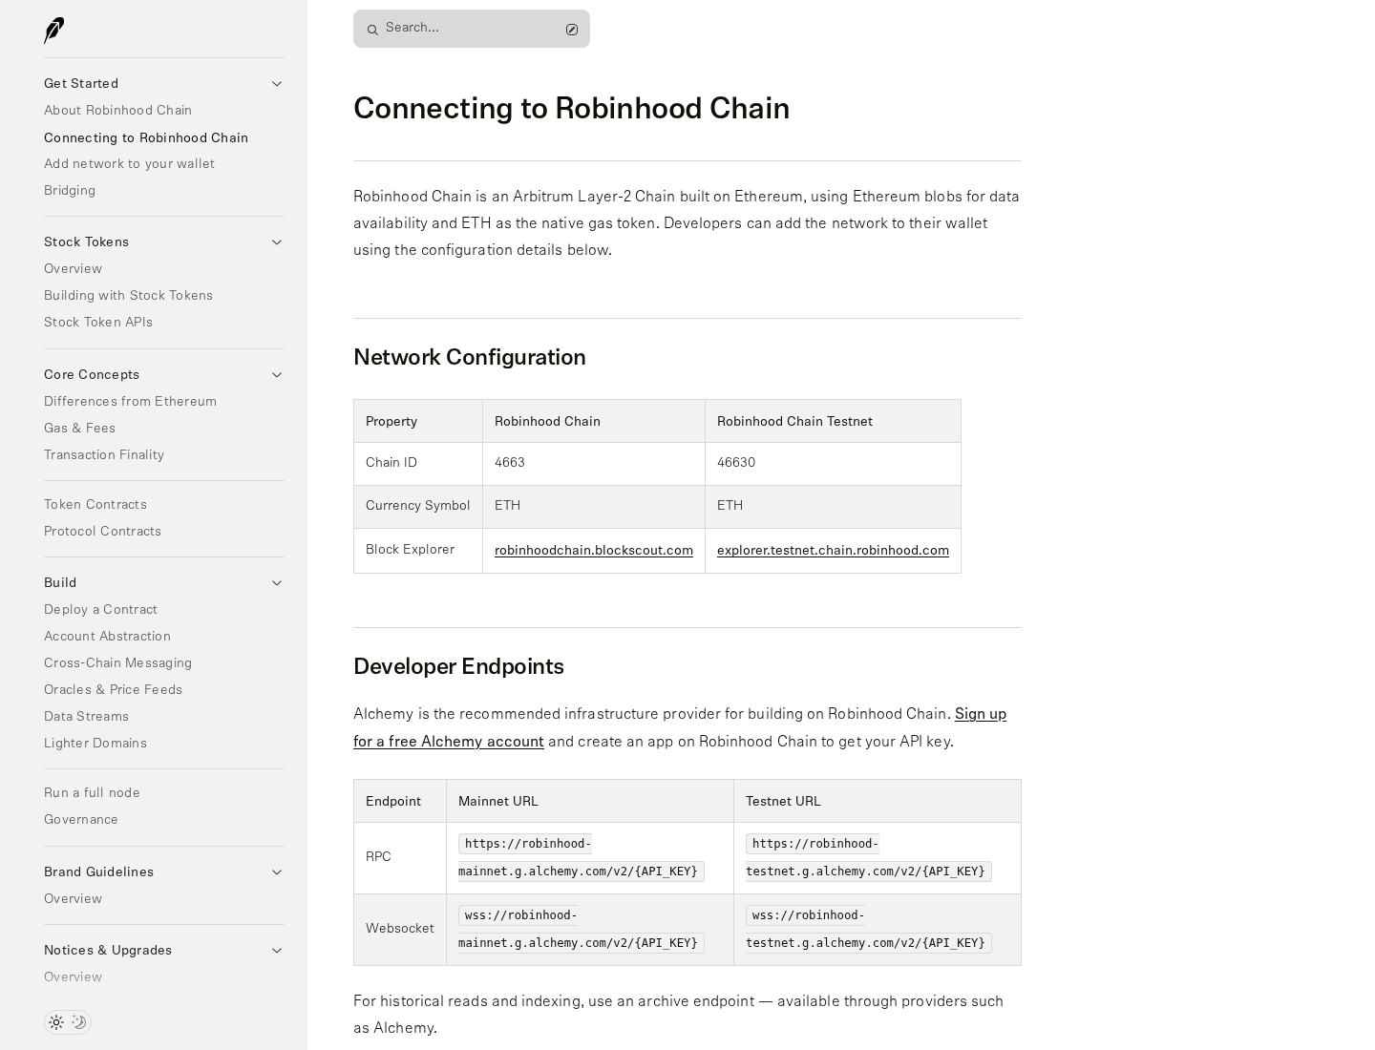This screenshot has width=1375, height=1050.
Task: Open Differences from Ethereum page
Action: click(x=130, y=402)
